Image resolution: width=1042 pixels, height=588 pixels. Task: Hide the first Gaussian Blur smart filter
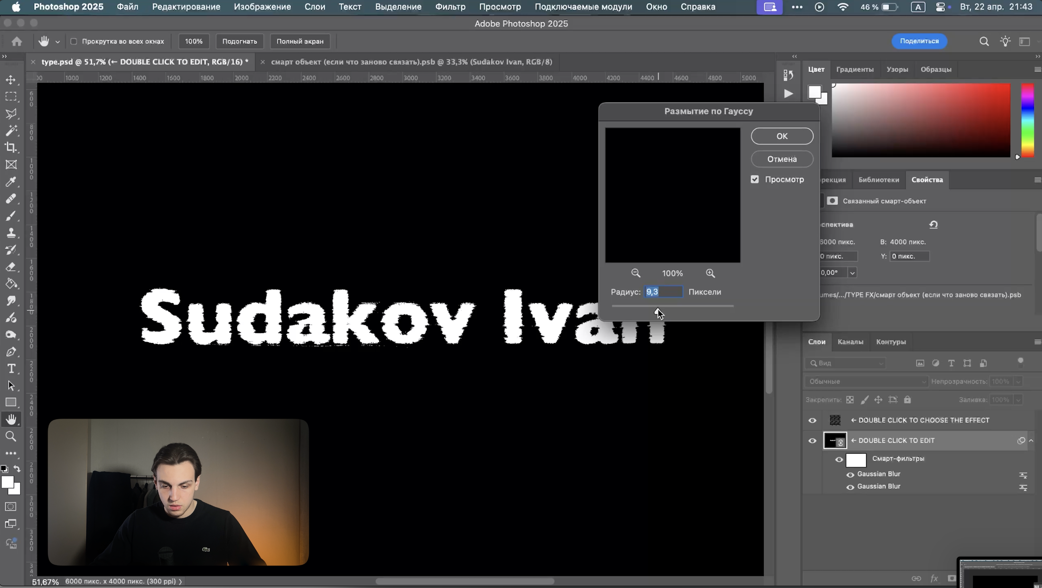(x=850, y=475)
